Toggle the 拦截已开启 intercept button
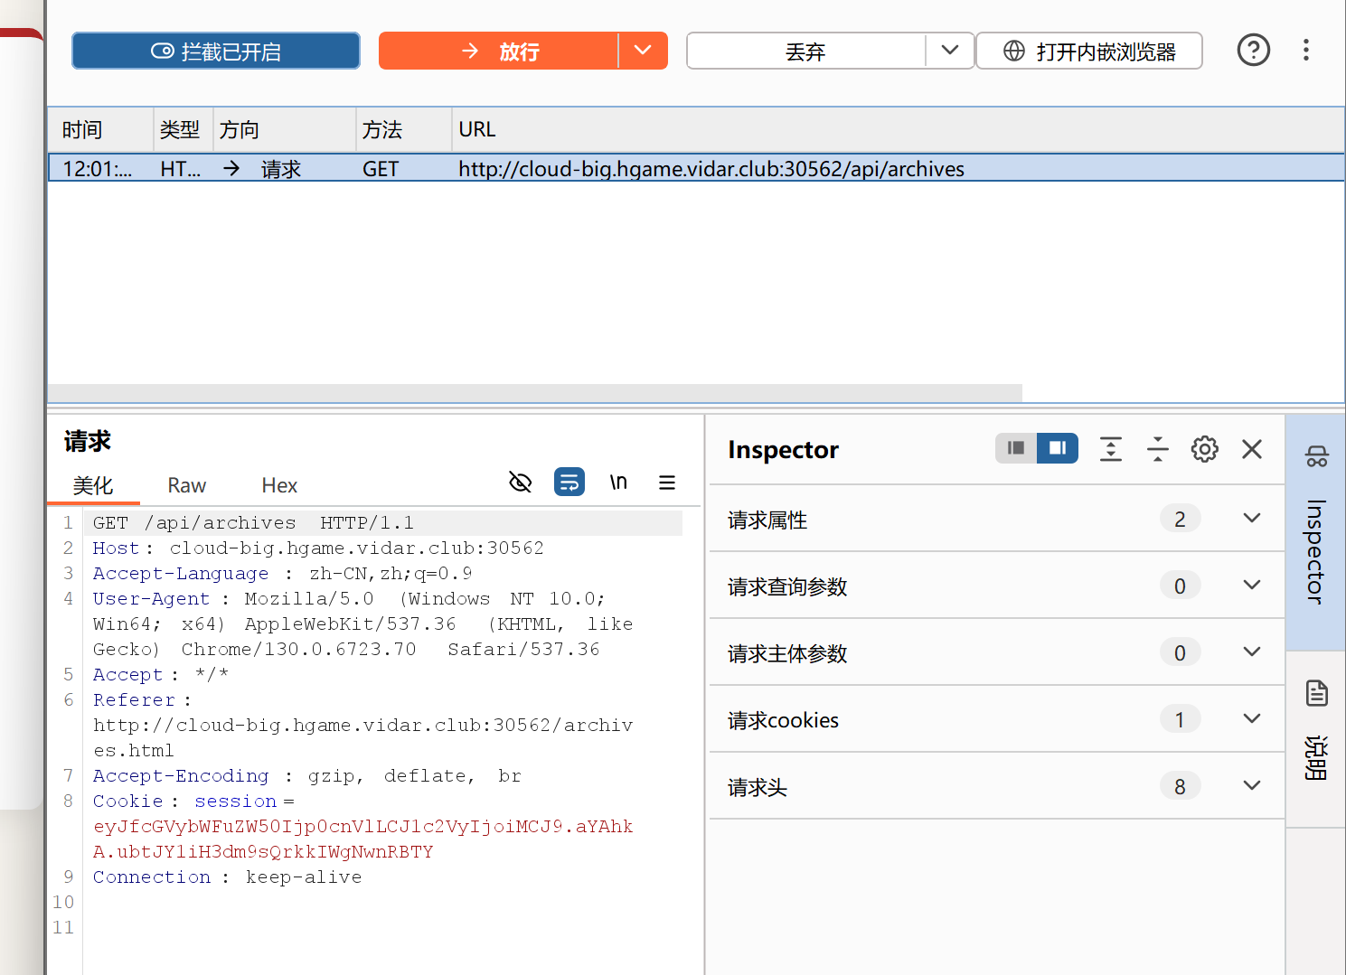The height and width of the screenshot is (975, 1346). point(216,52)
